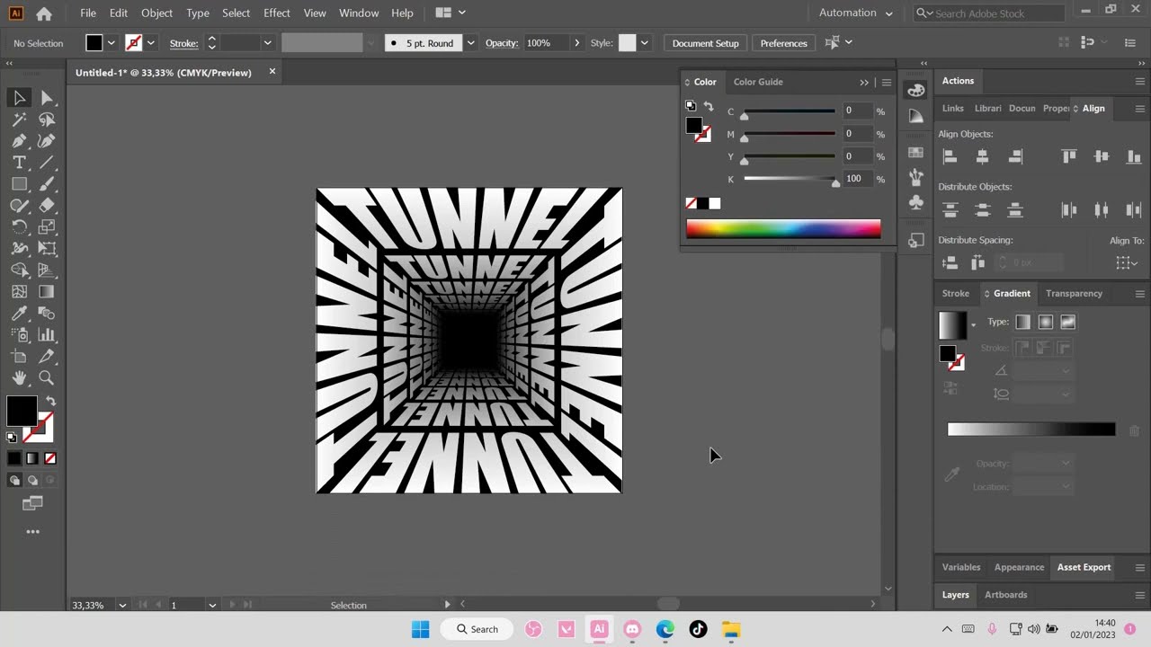Open the Automation workspace switcher
This screenshot has width=1151, height=647.
point(856,13)
